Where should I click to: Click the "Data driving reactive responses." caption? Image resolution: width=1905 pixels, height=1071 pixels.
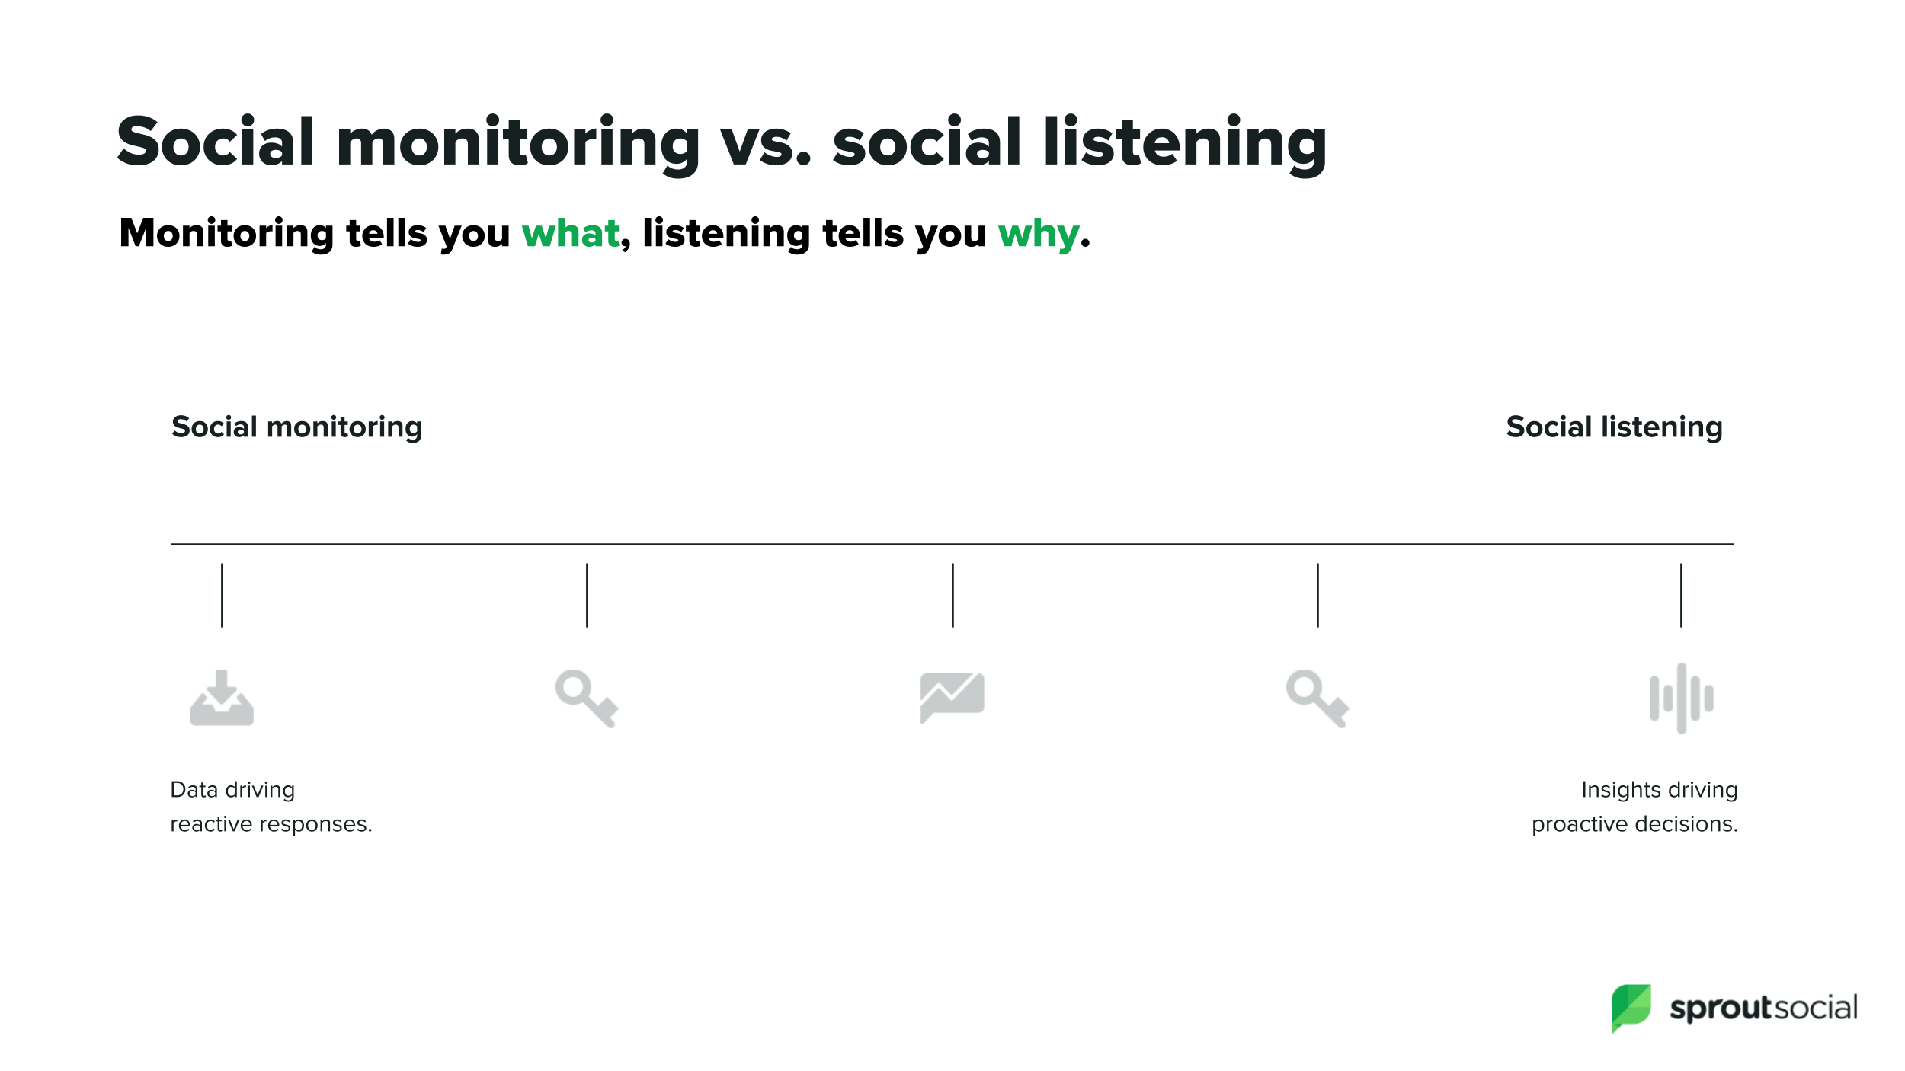coord(271,807)
